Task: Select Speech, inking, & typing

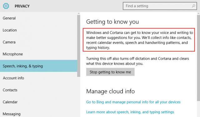Action: (x=38, y=66)
